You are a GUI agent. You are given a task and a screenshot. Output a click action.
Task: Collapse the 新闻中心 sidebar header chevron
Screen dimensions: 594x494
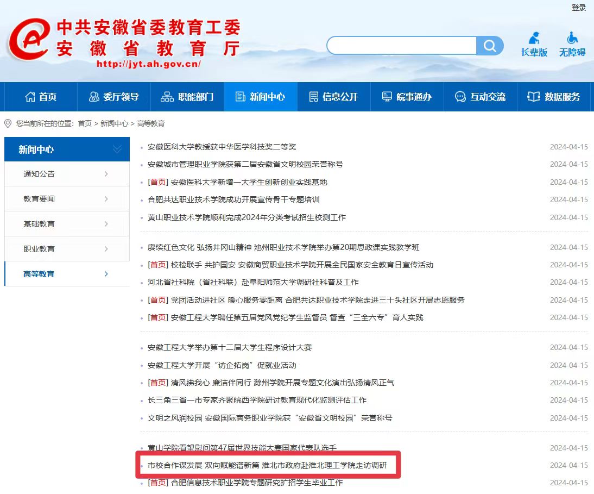click(117, 149)
